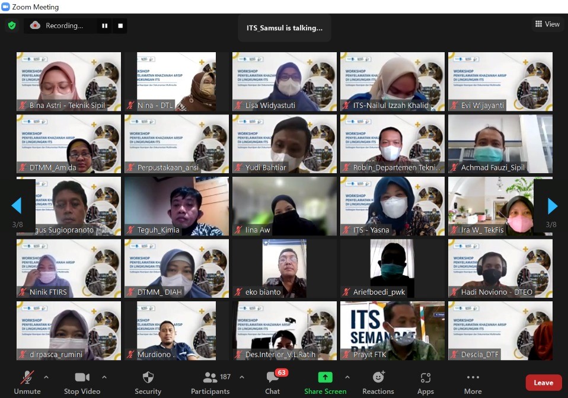Expand audio settings arrow next to Unmute
Image resolution: width=568 pixels, height=398 pixels.
pyautogui.click(x=46, y=377)
